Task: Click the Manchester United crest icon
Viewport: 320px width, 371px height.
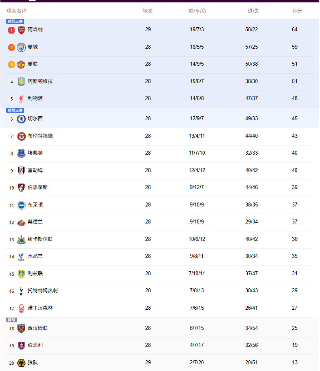Action: pyautogui.click(x=21, y=64)
